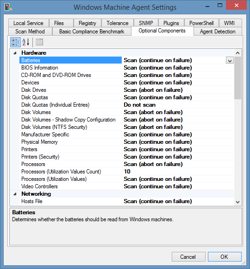Screen dimensions: 250x269
Task: Click the Property Pages toolbar icon
Action: pos(39,42)
